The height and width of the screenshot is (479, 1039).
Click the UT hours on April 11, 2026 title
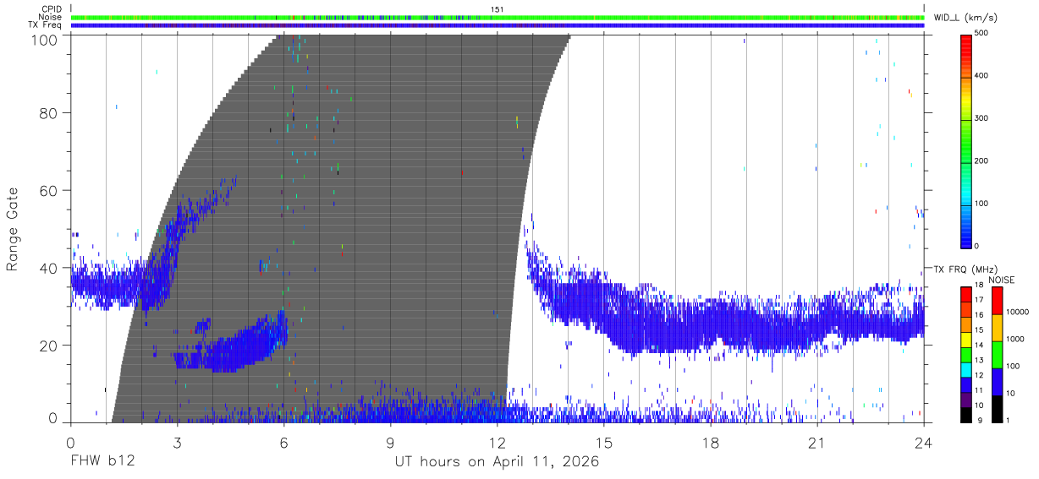498,462
